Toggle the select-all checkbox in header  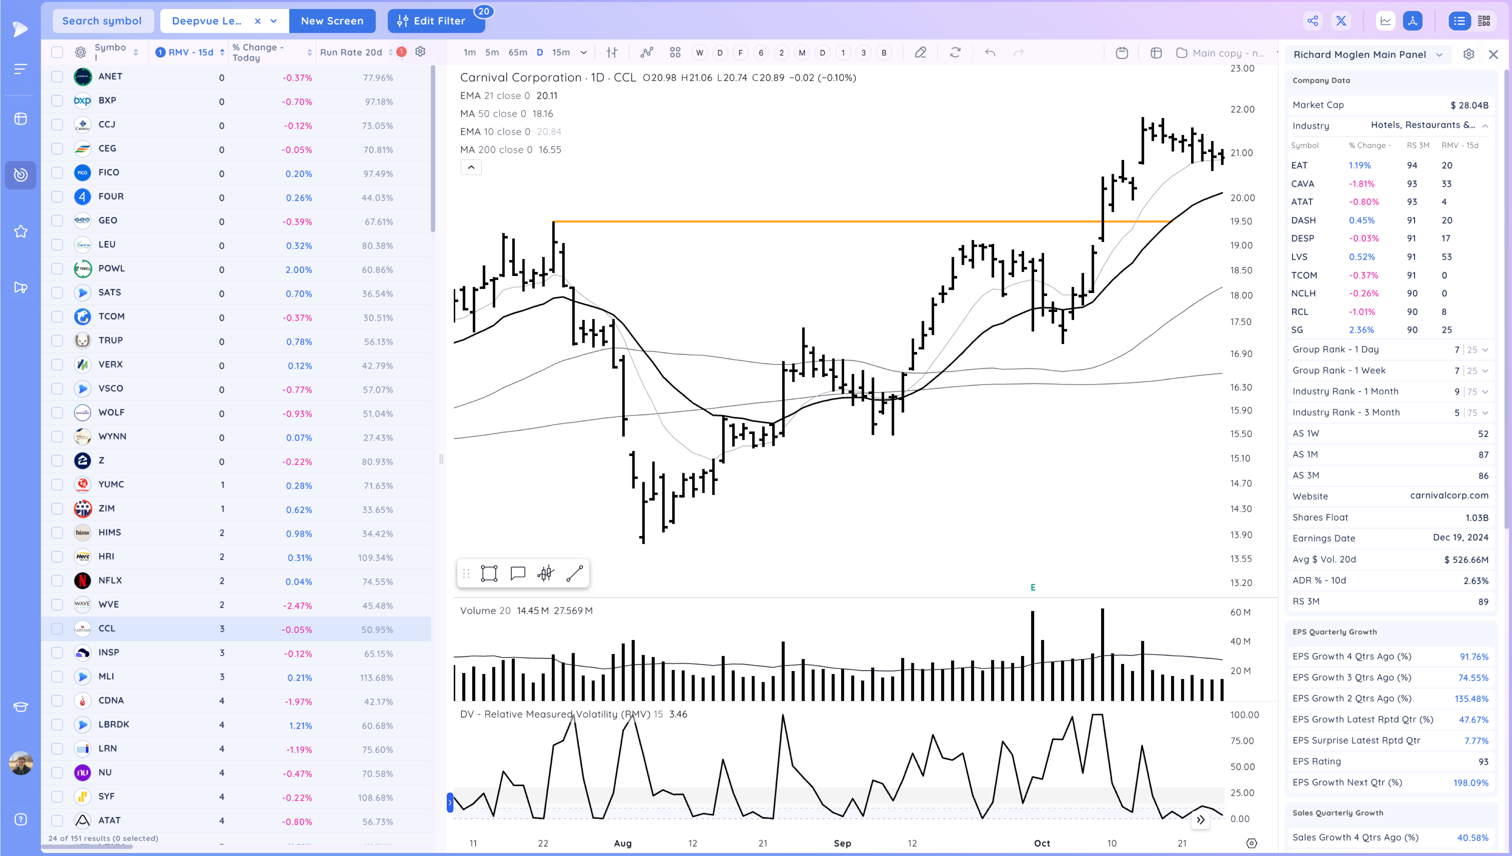(x=57, y=52)
